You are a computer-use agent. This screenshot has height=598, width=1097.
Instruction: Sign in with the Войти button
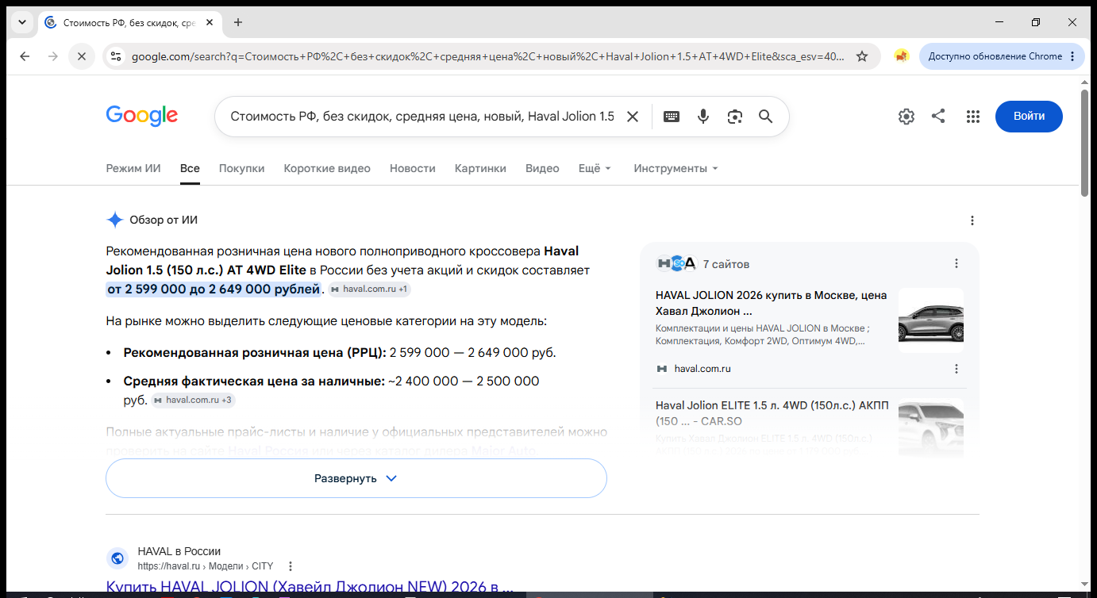click(x=1029, y=117)
